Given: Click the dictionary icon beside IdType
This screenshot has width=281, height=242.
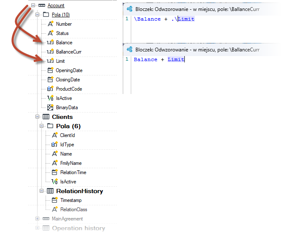Looking at the screenshot, I should [54, 144].
